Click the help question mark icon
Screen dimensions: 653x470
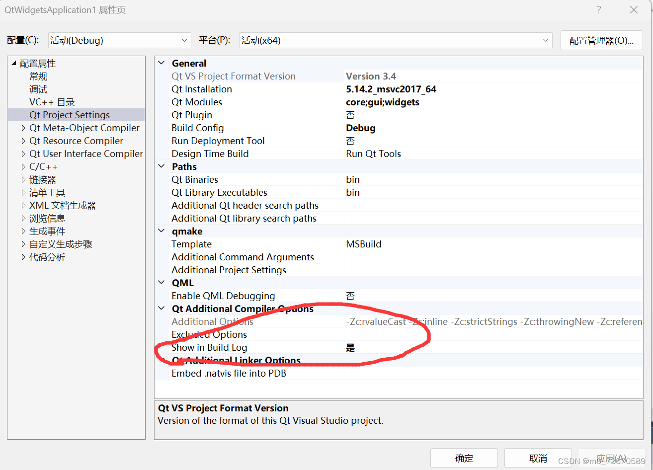pos(599,9)
